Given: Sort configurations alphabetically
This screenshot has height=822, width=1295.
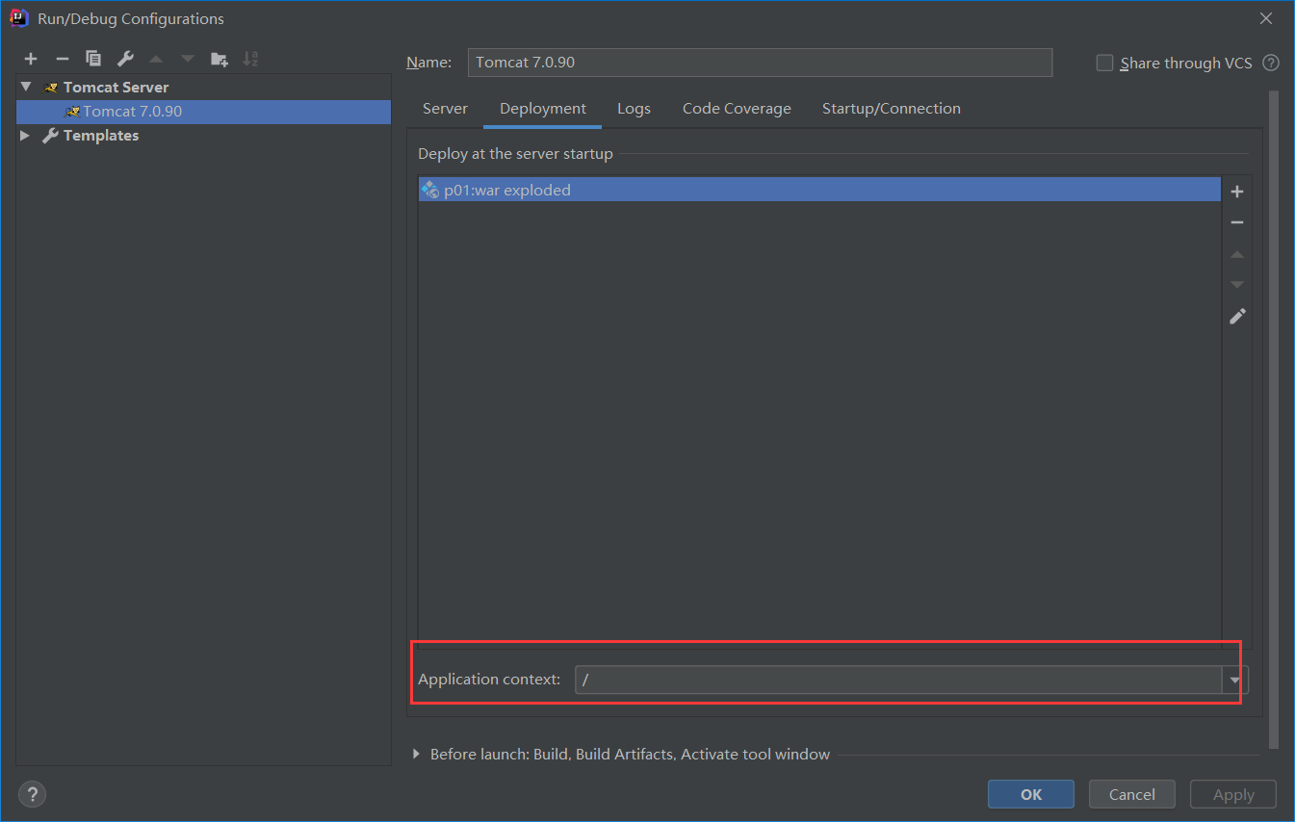Looking at the screenshot, I should click(250, 59).
